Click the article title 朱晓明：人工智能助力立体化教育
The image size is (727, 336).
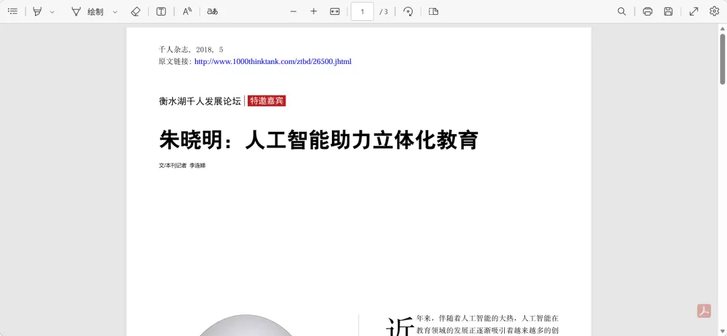click(318, 140)
